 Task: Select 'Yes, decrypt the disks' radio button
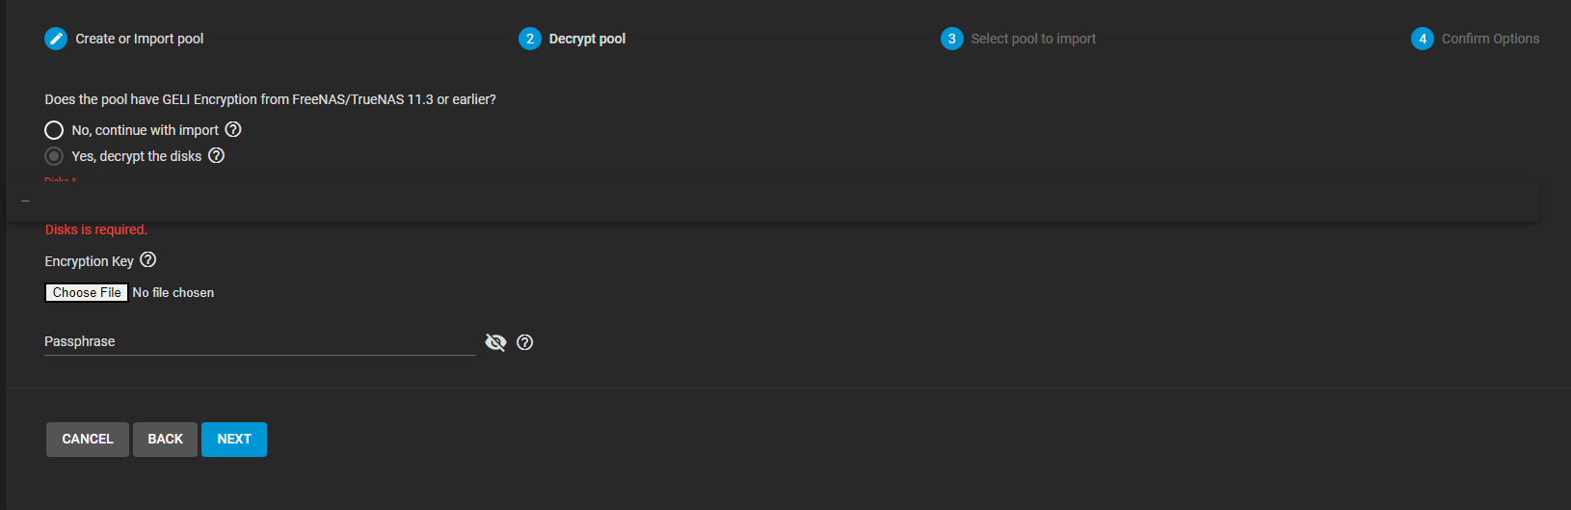54,156
